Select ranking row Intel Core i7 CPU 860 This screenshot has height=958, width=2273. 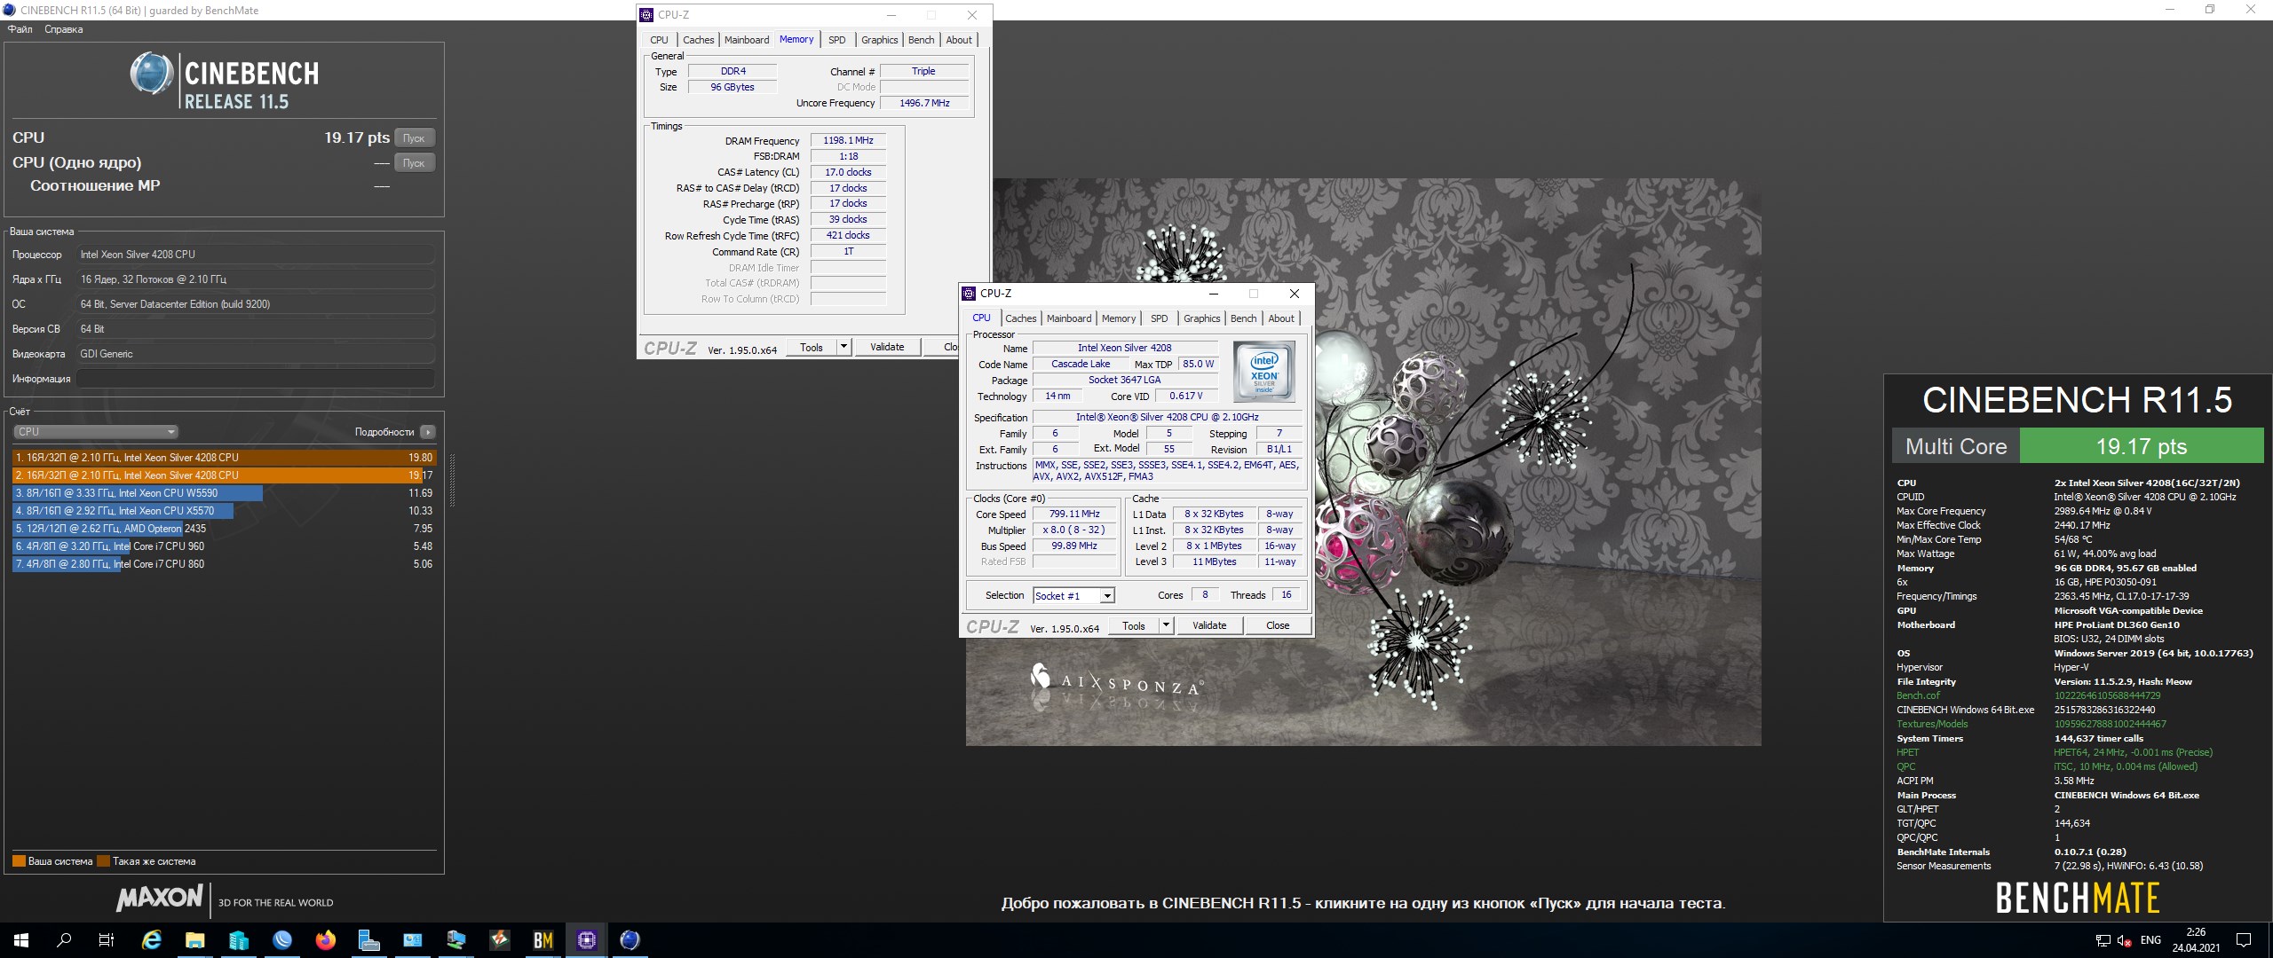pos(225,564)
